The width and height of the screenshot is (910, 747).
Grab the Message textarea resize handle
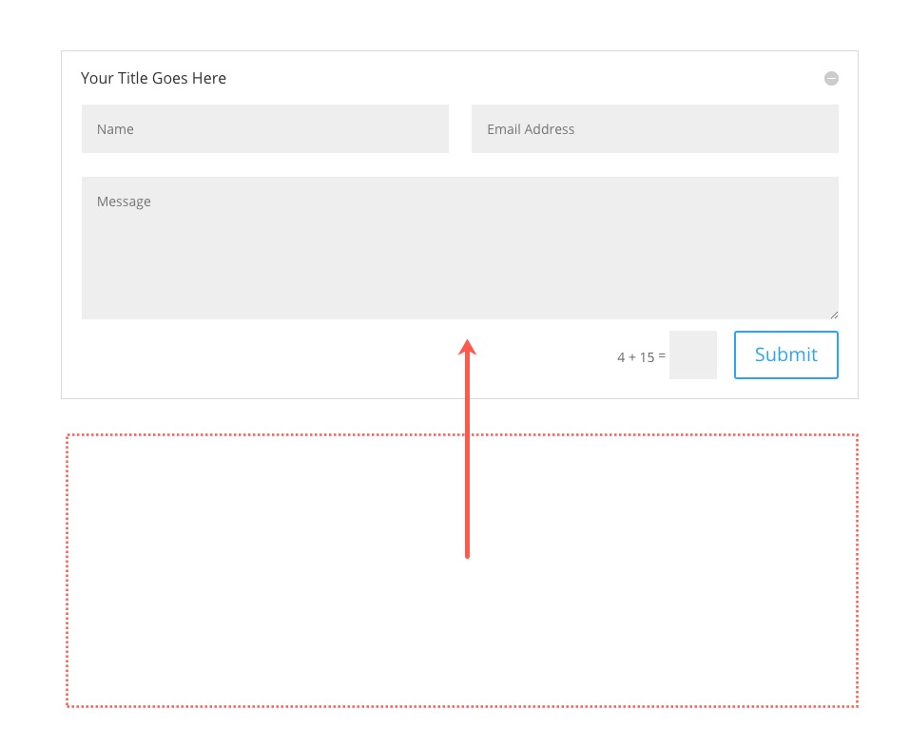[834, 315]
